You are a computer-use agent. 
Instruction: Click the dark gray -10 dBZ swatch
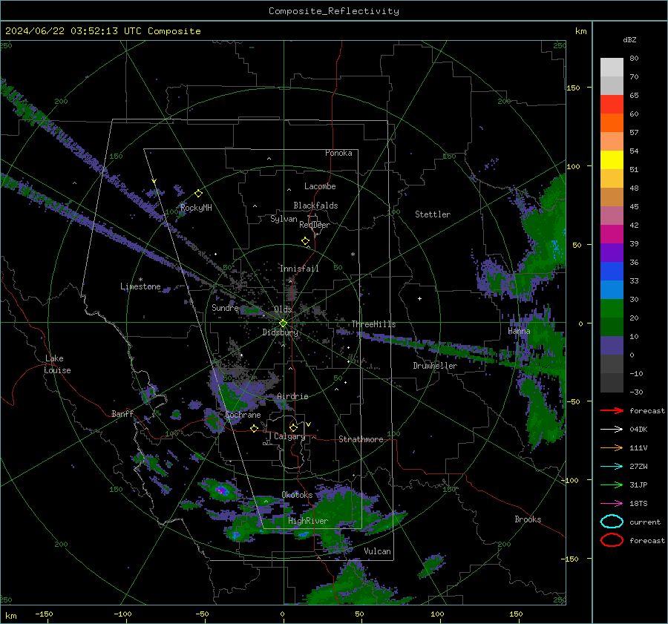pos(612,383)
